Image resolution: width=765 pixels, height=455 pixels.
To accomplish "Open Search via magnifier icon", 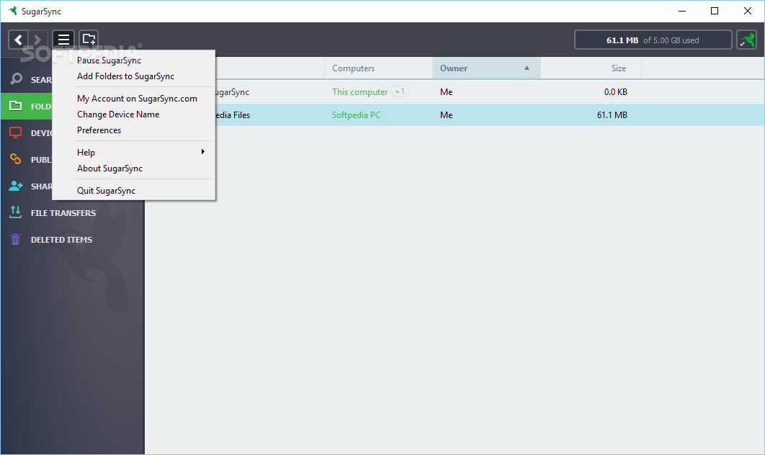I will (x=16, y=79).
